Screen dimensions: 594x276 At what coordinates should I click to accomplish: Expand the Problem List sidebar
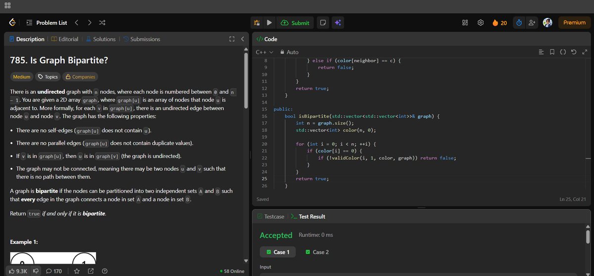(47, 23)
